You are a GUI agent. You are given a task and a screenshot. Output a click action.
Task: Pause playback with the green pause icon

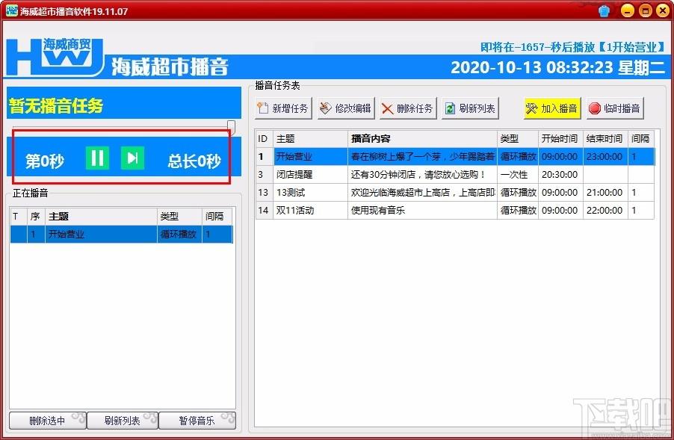point(98,158)
